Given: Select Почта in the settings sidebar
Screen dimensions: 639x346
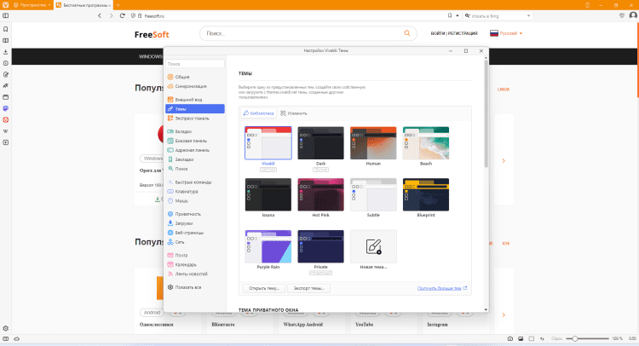Looking at the screenshot, I should pyautogui.click(x=195, y=255).
